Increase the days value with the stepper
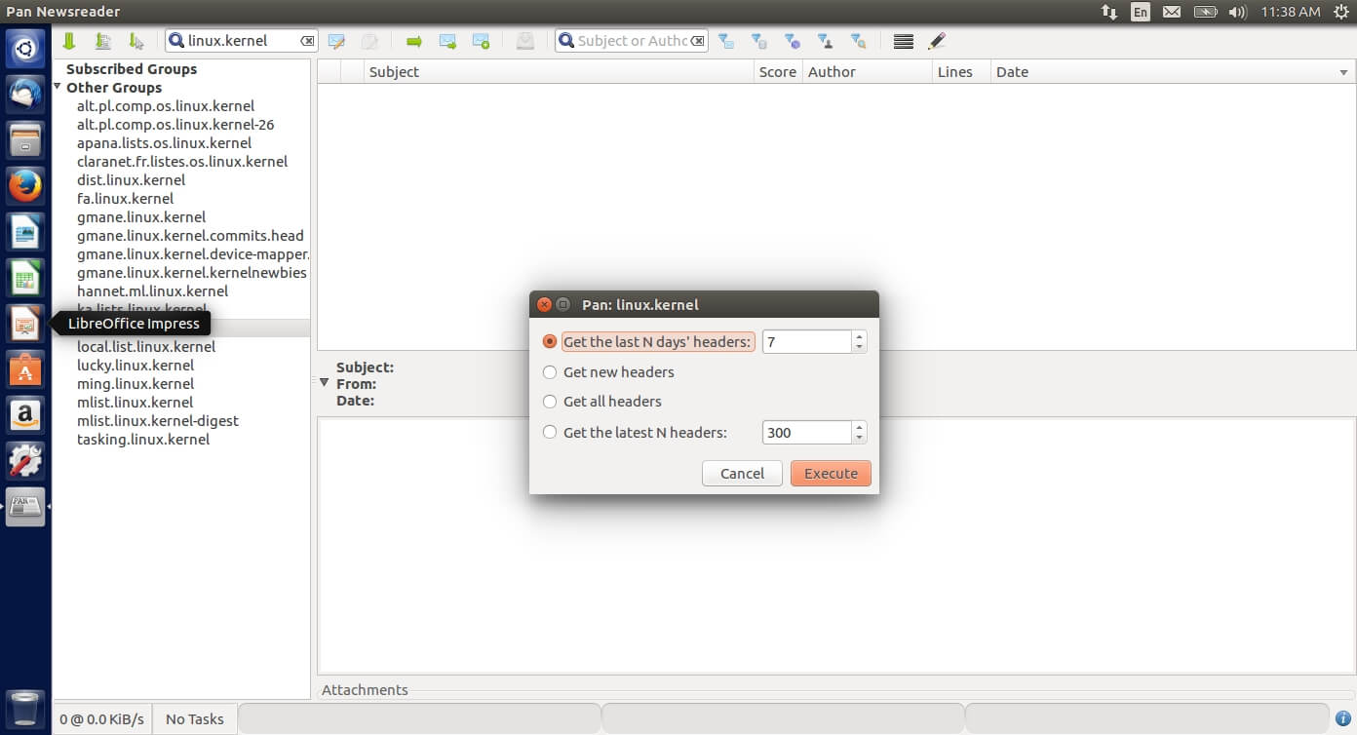The width and height of the screenshot is (1357, 735). [857, 336]
